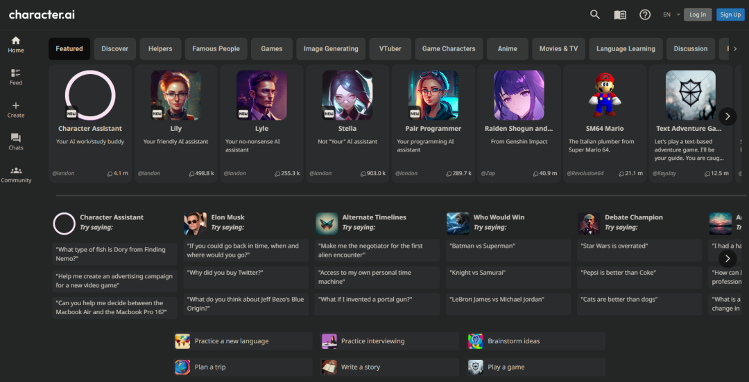Choose the "Knight vs Samurai" prompt
This screenshot has width=749, height=382.
coord(508,277)
